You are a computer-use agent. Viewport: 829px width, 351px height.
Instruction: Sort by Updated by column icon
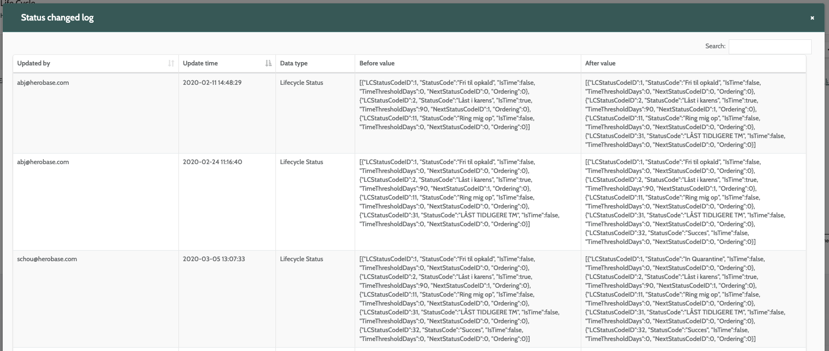(171, 64)
